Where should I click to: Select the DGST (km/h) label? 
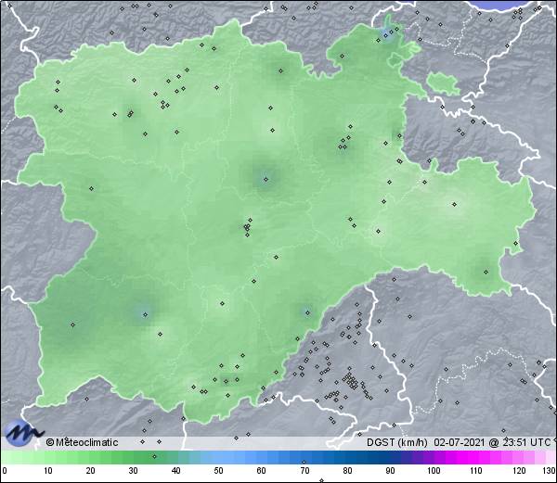click(x=397, y=442)
